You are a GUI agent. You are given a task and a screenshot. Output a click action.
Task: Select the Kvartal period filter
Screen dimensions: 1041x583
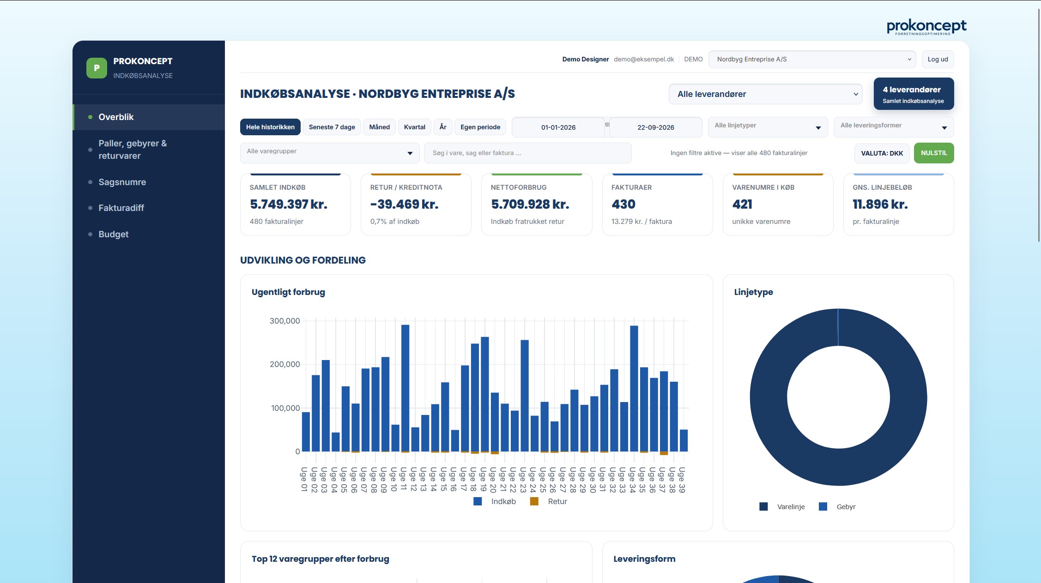click(x=415, y=127)
